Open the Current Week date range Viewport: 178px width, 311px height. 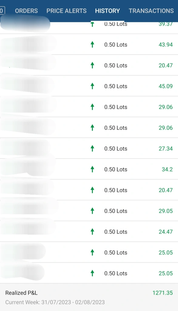click(x=55, y=302)
